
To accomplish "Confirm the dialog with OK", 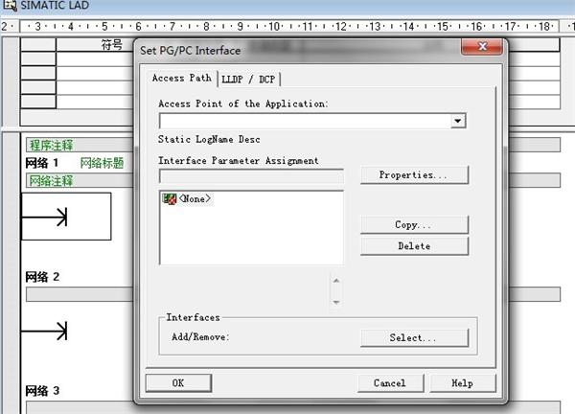I will [178, 383].
